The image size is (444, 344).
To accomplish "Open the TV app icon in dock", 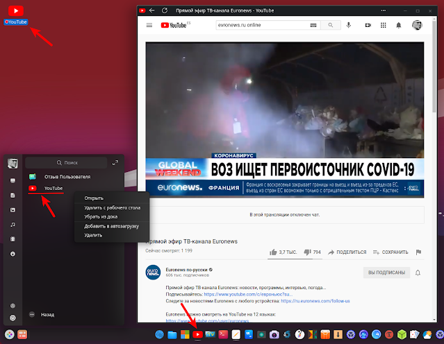I will [211, 335].
